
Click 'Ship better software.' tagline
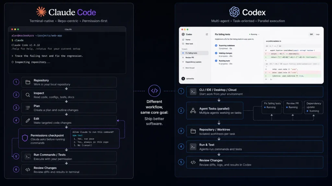(x=154, y=121)
